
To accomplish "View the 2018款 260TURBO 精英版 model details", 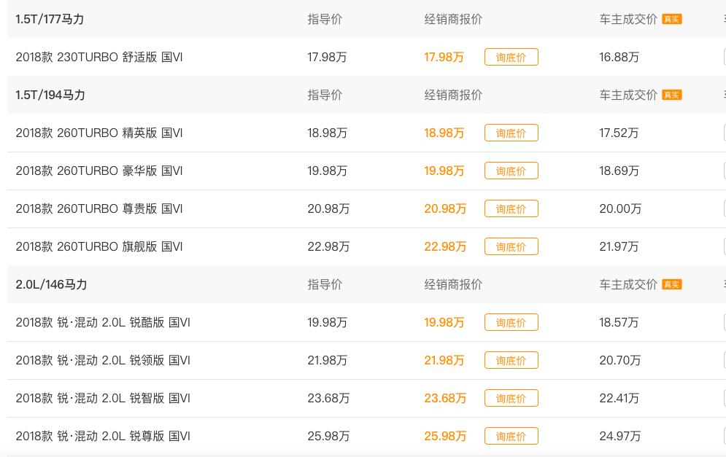I will click(x=99, y=133).
